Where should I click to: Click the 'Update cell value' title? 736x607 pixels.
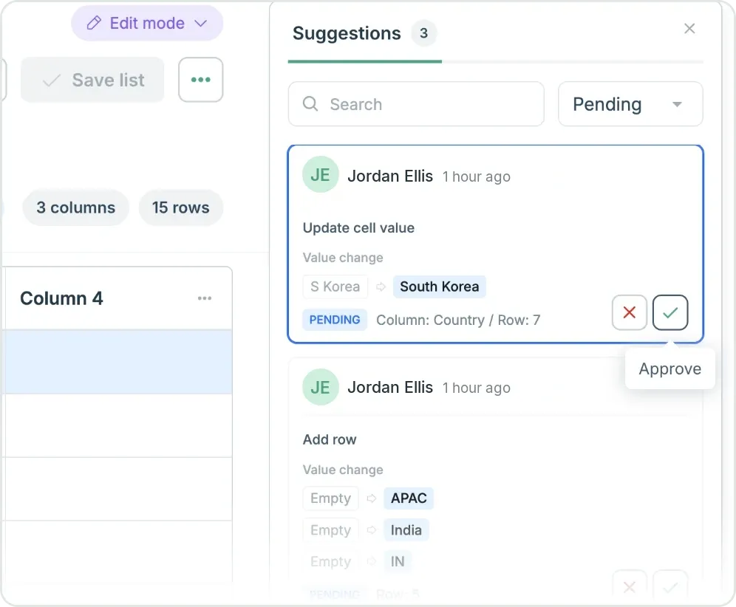(358, 228)
